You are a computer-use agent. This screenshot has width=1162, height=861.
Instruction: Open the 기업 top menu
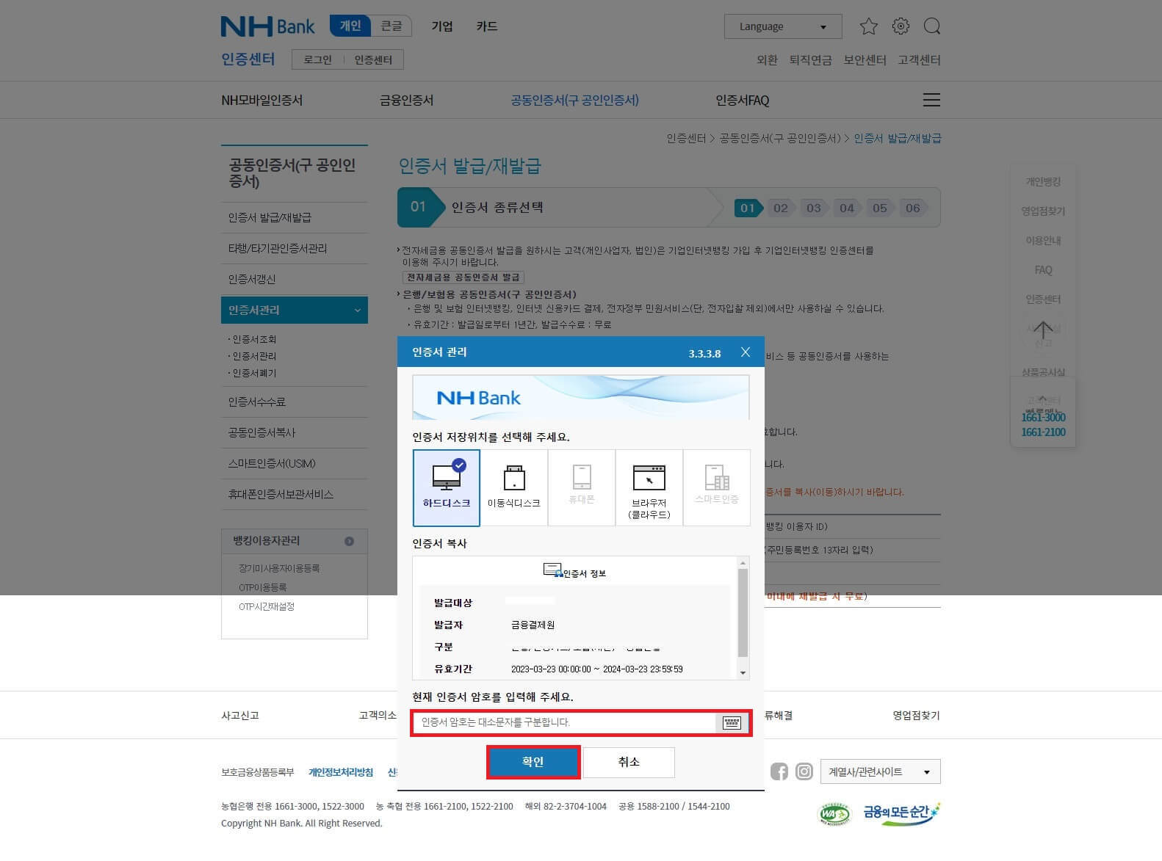(x=442, y=26)
